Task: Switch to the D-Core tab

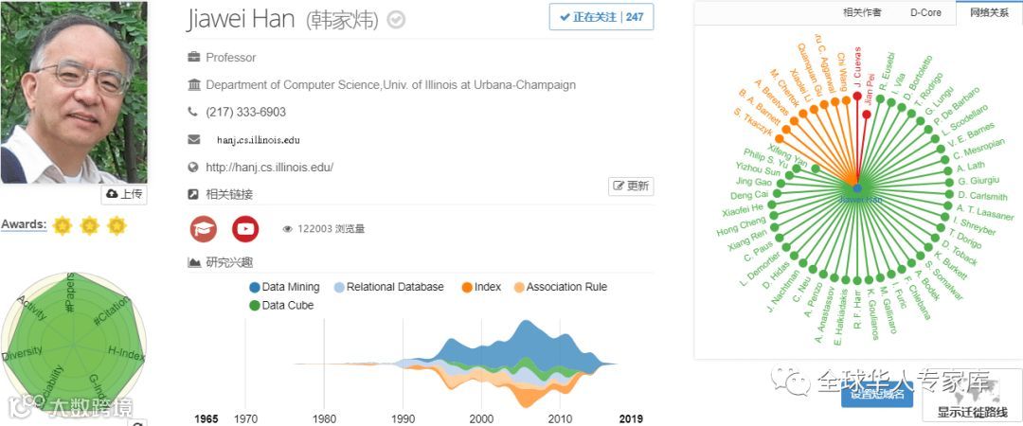Action: (925, 12)
